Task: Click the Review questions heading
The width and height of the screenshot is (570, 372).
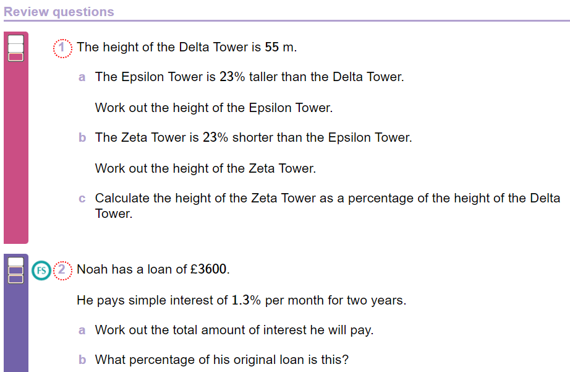Action: click(x=59, y=12)
